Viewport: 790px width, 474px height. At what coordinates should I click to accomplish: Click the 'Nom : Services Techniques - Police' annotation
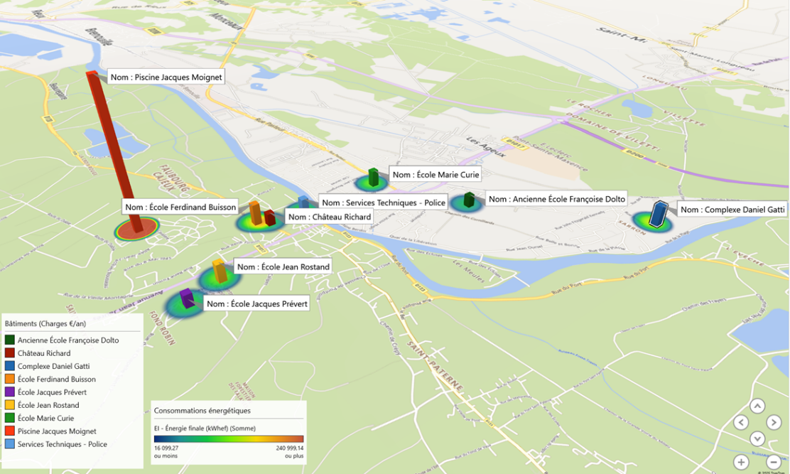[x=384, y=203]
